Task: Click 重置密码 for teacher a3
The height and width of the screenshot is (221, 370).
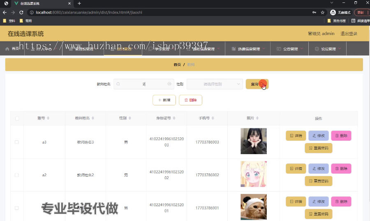Action: (319, 148)
